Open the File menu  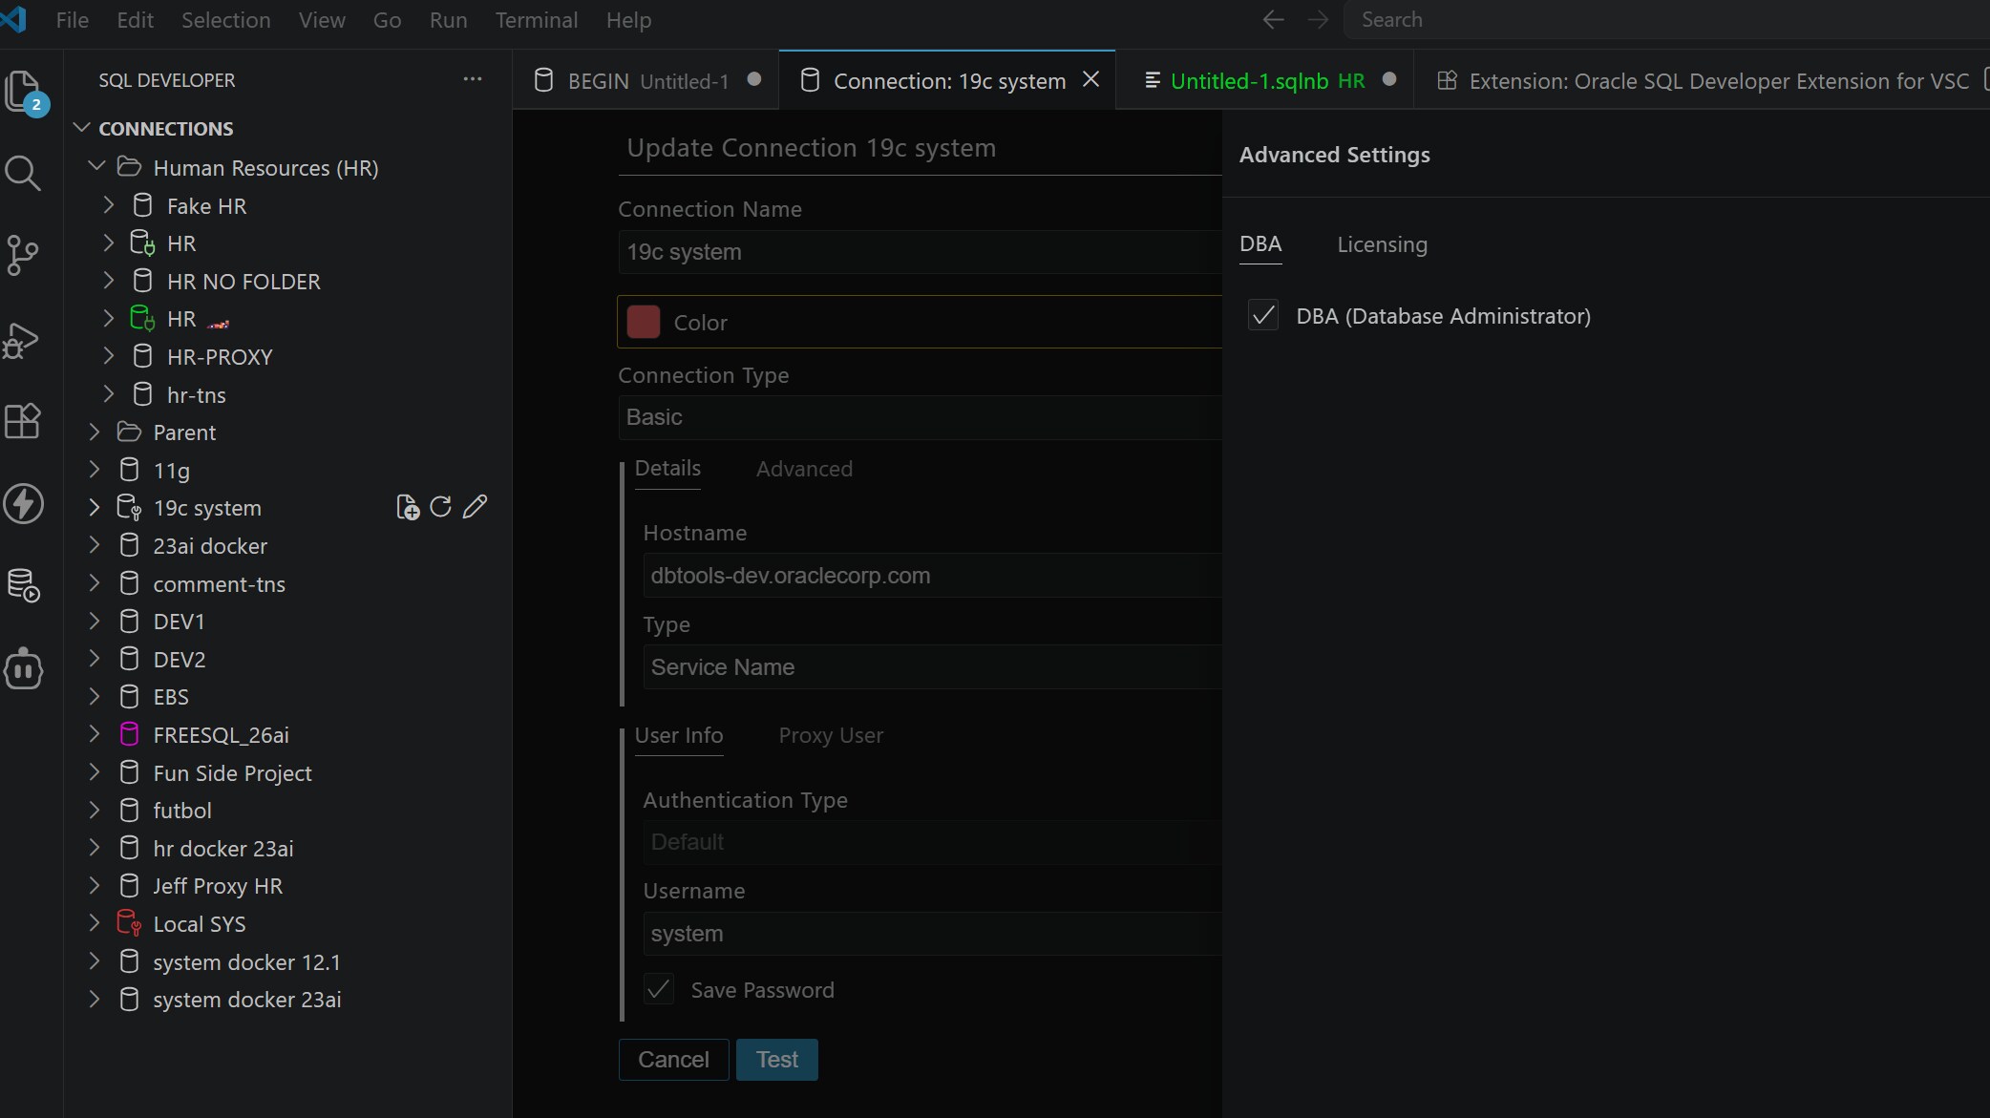pos(72,20)
